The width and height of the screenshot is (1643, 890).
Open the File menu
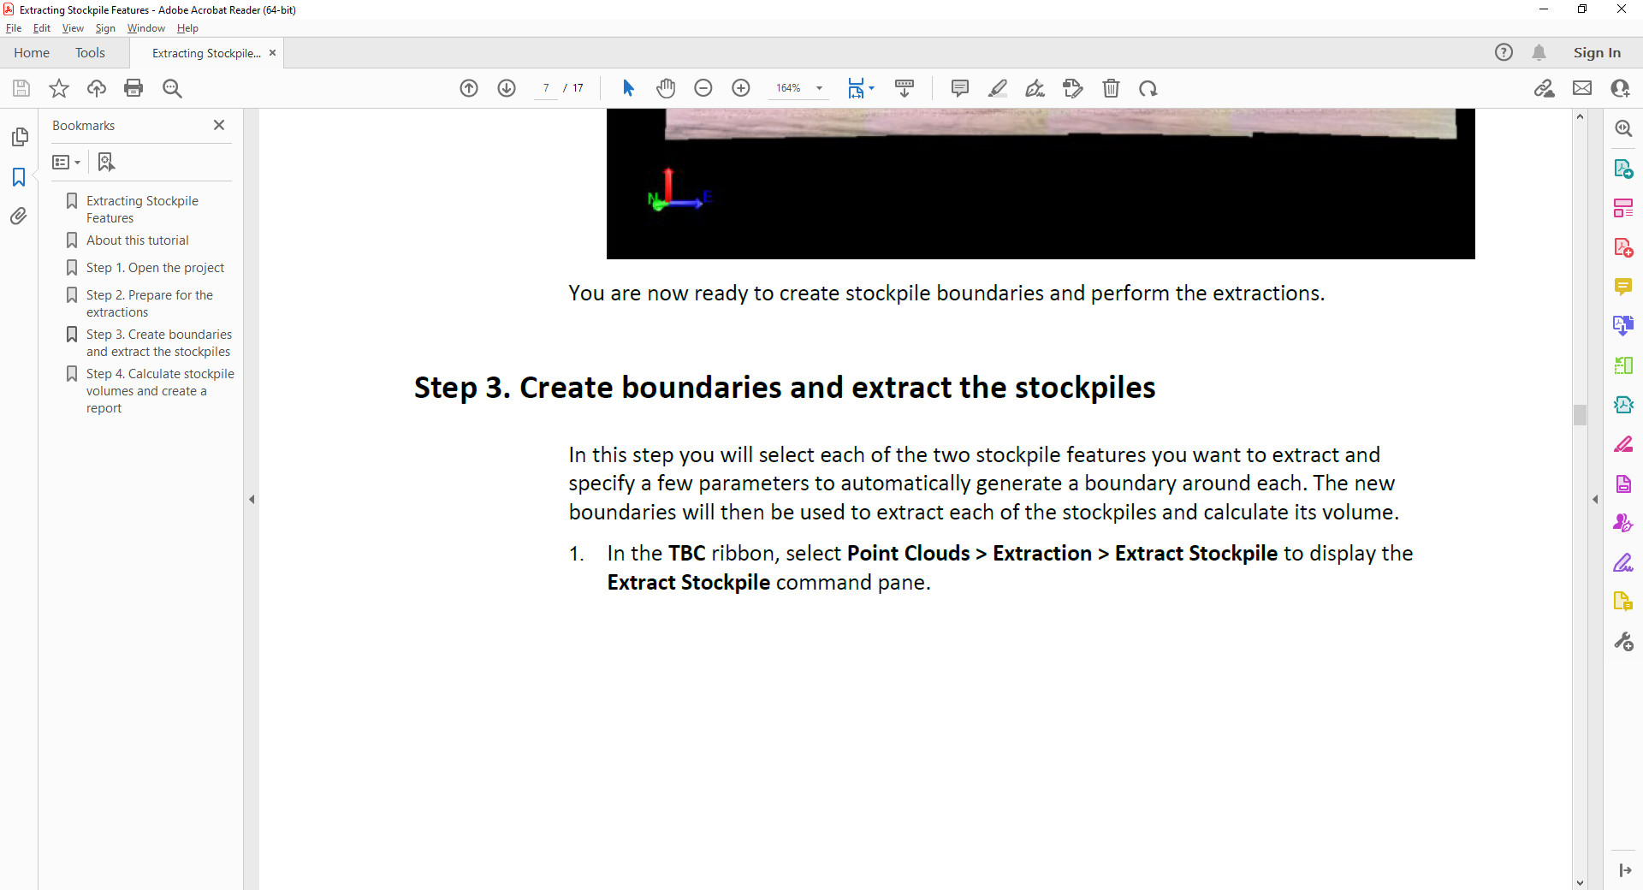click(14, 28)
